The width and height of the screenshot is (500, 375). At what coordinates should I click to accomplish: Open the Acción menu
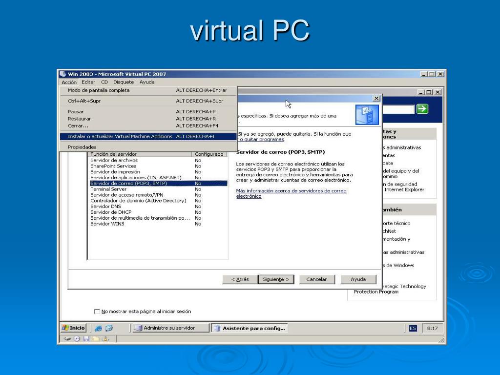(x=69, y=82)
